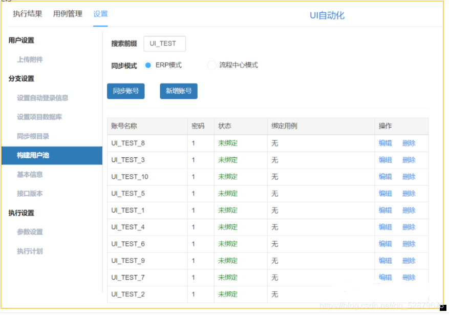Click the 执行设置 section heading
This screenshot has height=315, width=449.
(x=21, y=213)
